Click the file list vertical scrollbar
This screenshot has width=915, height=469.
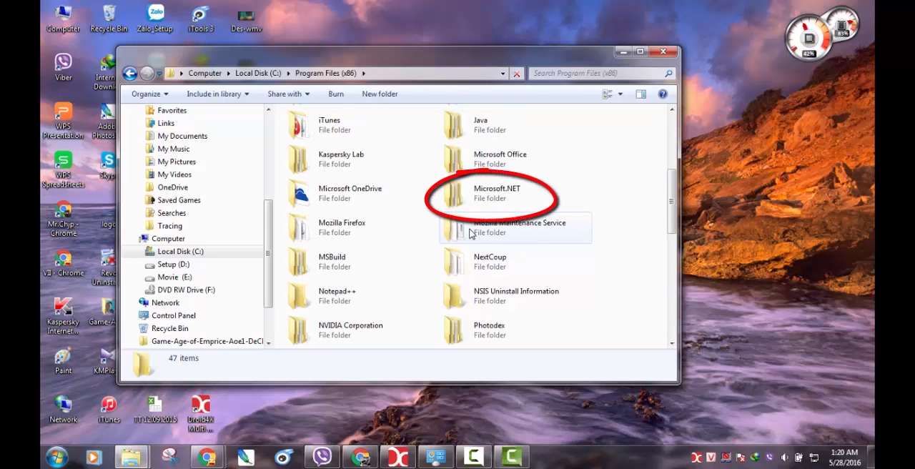(671, 202)
